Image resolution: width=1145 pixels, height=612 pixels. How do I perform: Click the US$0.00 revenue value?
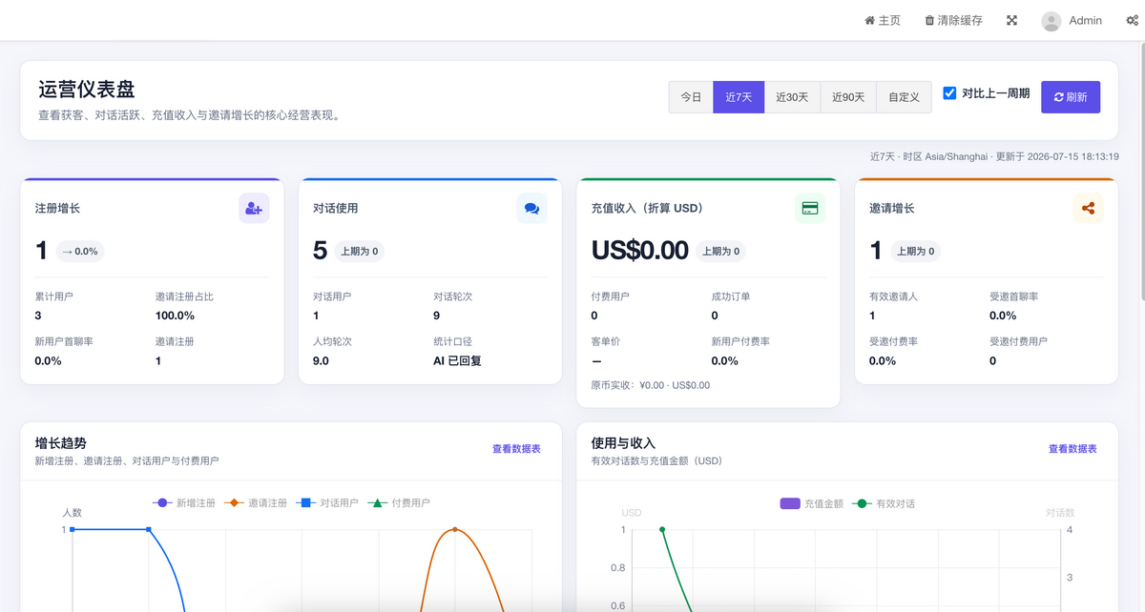click(639, 251)
